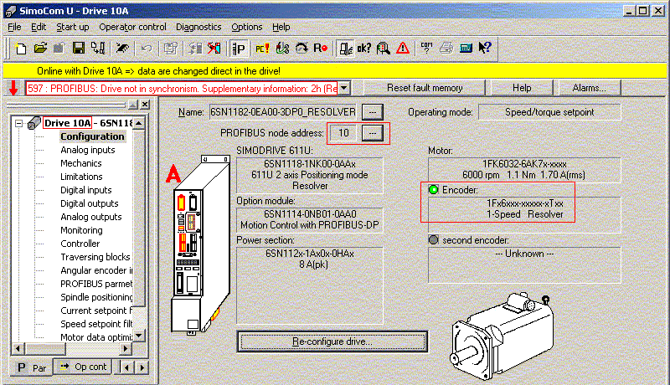Click the tab scroll left arrow
The width and height of the screenshot is (670, 385).
coord(126,367)
